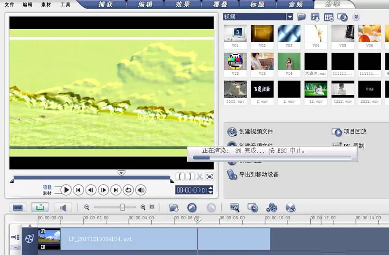Image resolution: width=389 pixels, height=255 pixels.
Task: Switch to storyboard view
Action: 18,207
